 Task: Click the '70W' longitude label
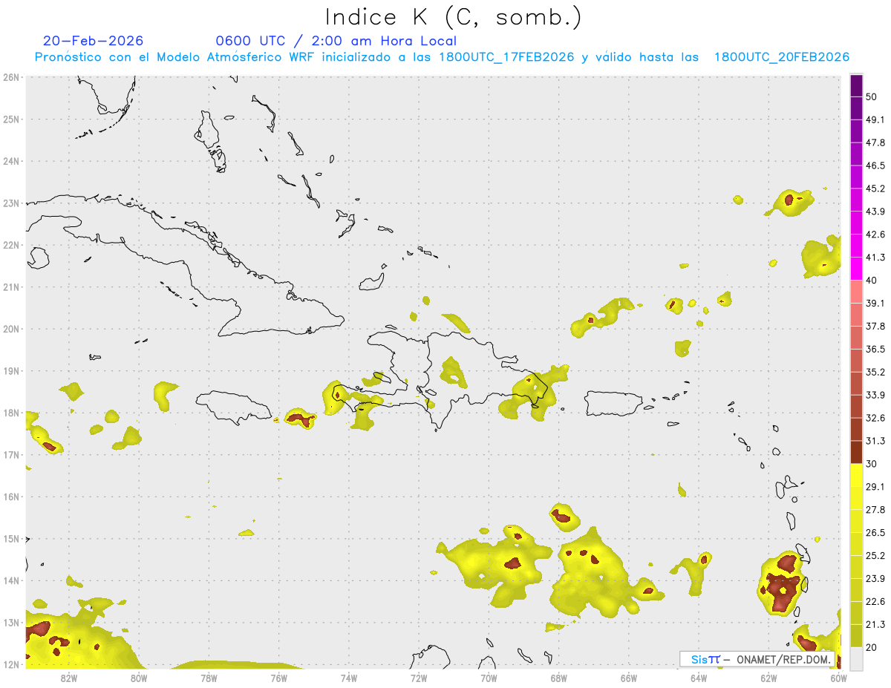(x=489, y=678)
